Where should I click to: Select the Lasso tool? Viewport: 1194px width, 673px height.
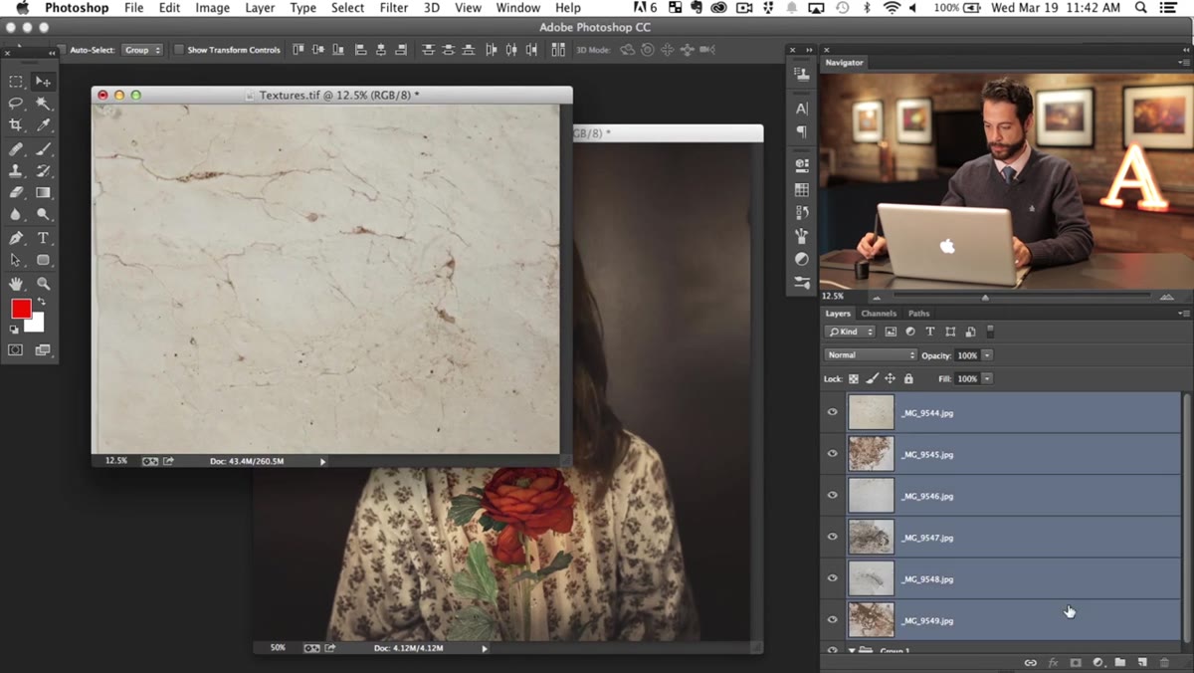click(16, 104)
